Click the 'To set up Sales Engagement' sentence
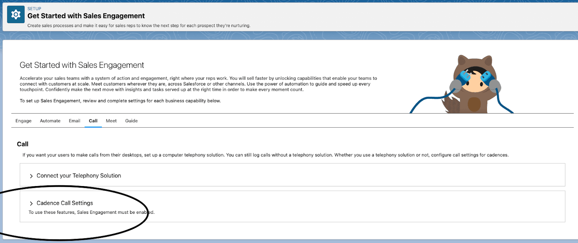578x243 pixels. pyautogui.click(x=120, y=101)
